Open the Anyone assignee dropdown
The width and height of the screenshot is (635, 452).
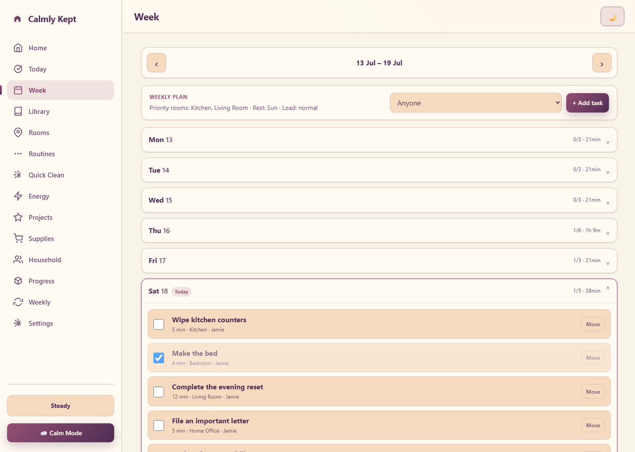(x=476, y=103)
